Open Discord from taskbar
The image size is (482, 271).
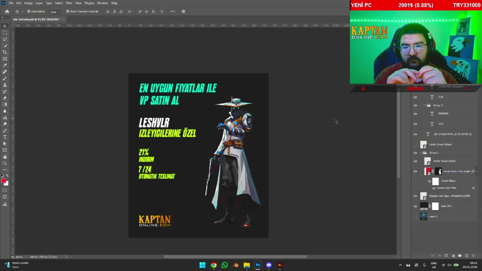pos(268,265)
